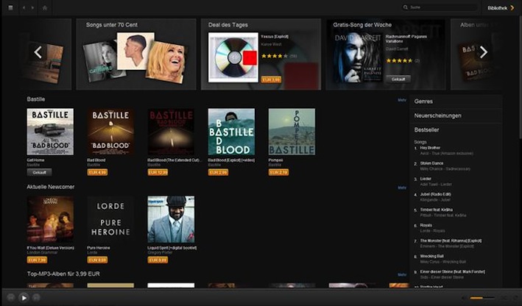This screenshot has width=522, height=306.
Task: Open the Bad Blood [Explicit] album cover
Action: (231, 132)
